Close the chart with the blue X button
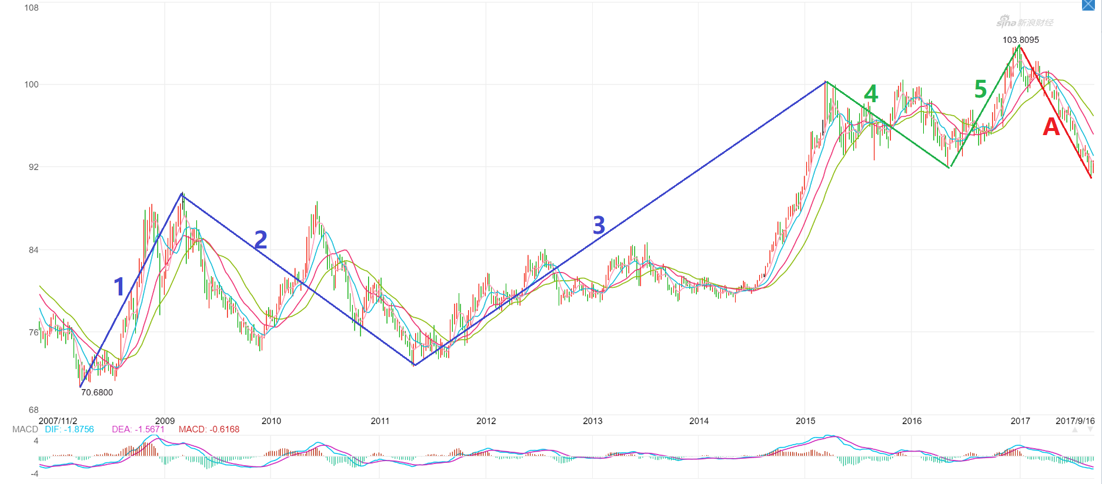 (x=1088, y=5)
